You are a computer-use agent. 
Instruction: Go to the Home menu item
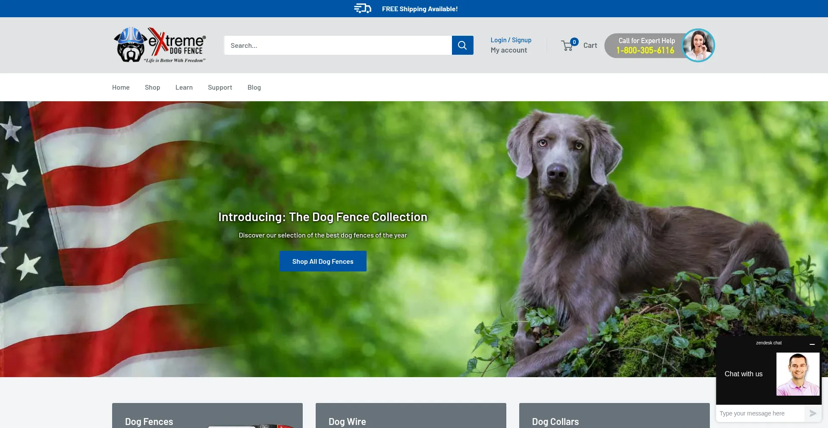(x=121, y=87)
